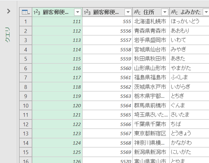The image size is (209, 163).
Task: Open the filter dropdown for the 住所 column
Action: coord(165,12)
